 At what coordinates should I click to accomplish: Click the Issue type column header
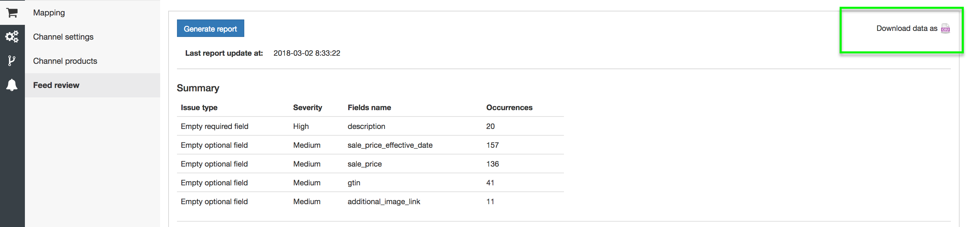click(199, 107)
